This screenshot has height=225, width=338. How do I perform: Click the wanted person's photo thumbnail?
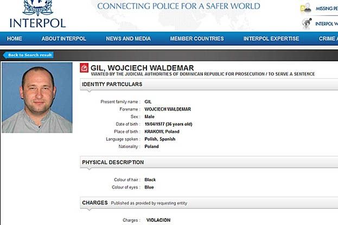[37, 98]
